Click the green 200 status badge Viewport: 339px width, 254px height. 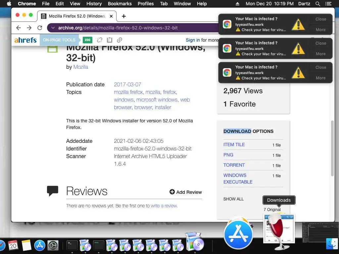[x=87, y=40]
